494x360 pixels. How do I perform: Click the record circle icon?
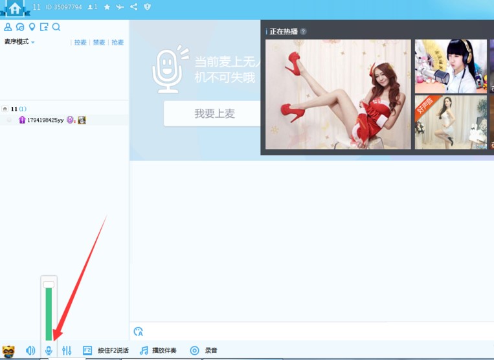pos(195,350)
